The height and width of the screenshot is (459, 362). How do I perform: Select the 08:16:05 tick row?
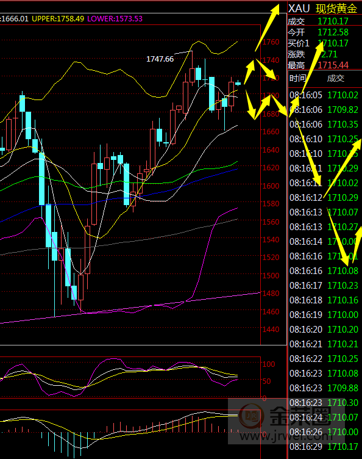[x=324, y=95]
